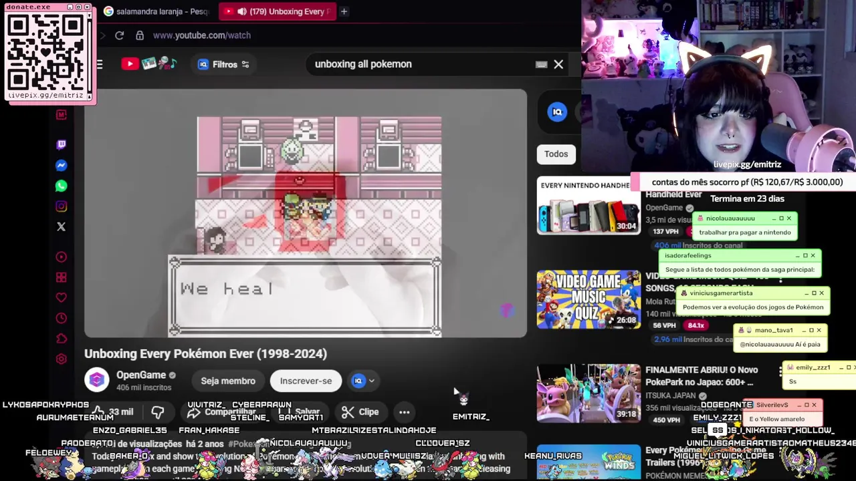Open the PokePark Japan video thumbnail
The height and width of the screenshot is (481, 856).
pos(588,393)
